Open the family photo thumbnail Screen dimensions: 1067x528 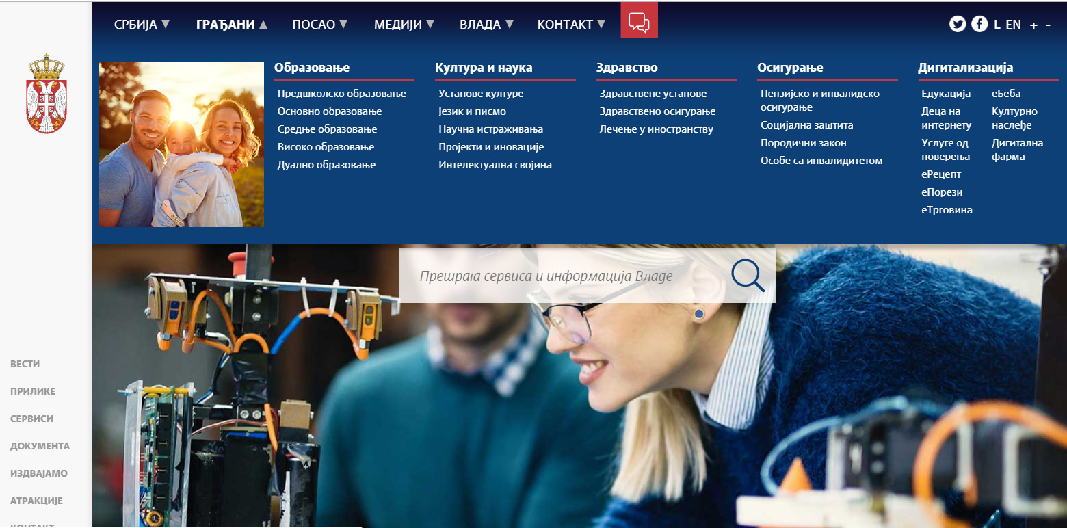[181, 144]
